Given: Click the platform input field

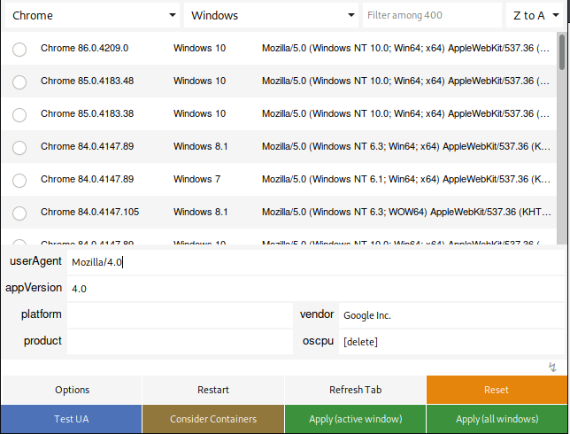Looking at the screenshot, I should click(x=180, y=315).
